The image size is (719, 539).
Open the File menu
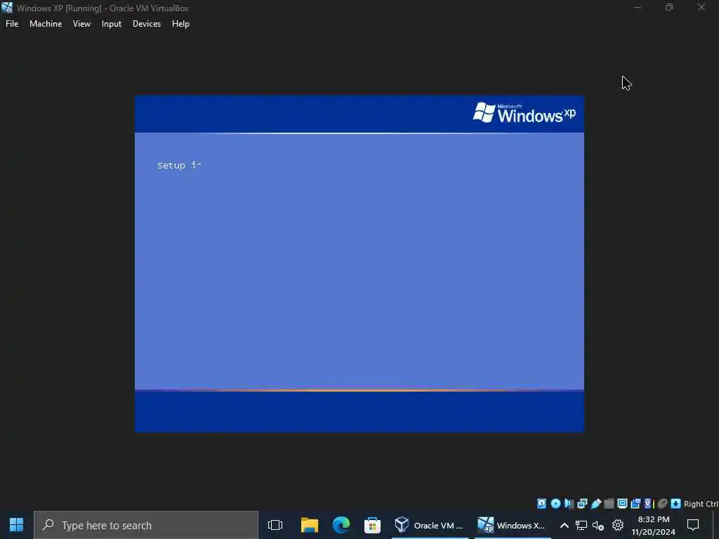(12, 24)
